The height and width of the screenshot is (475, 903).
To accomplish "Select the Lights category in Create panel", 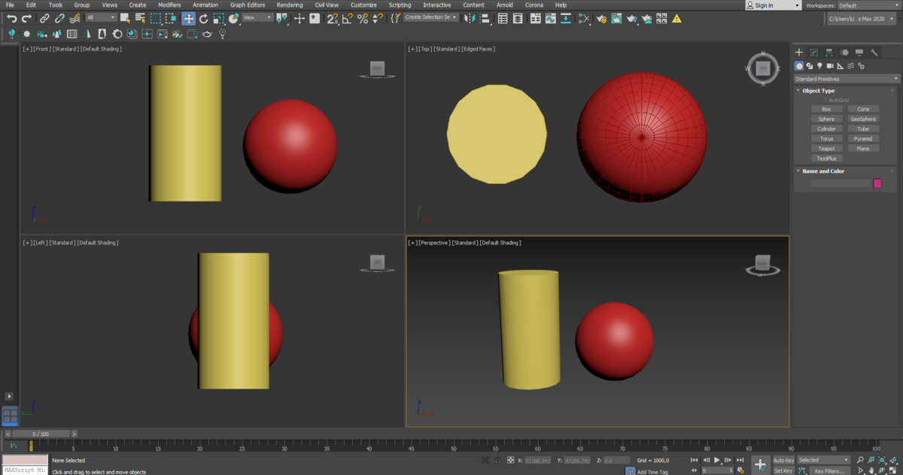I will pos(819,66).
